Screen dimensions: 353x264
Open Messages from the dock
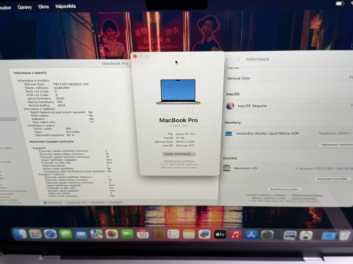(x=66, y=234)
